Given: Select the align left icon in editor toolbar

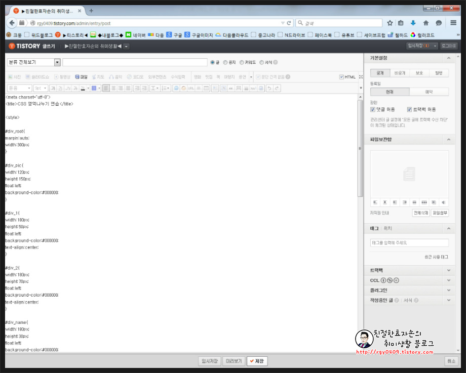Looking at the screenshot, I should pos(106,88).
